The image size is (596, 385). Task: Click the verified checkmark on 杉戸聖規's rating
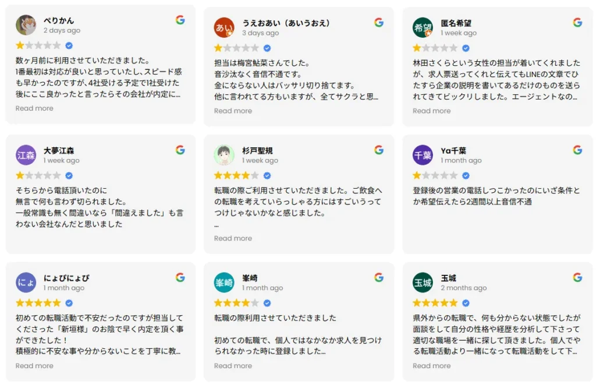click(x=267, y=175)
